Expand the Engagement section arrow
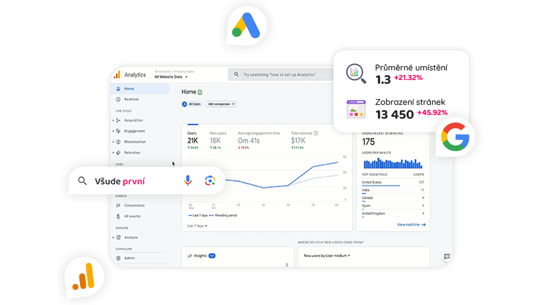The height and width of the screenshot is (305, 542). point(113,131)
